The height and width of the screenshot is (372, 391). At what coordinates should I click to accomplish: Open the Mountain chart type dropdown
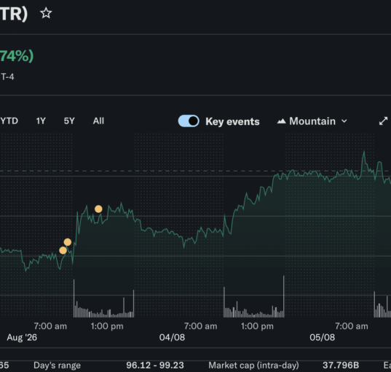[312, 121]
